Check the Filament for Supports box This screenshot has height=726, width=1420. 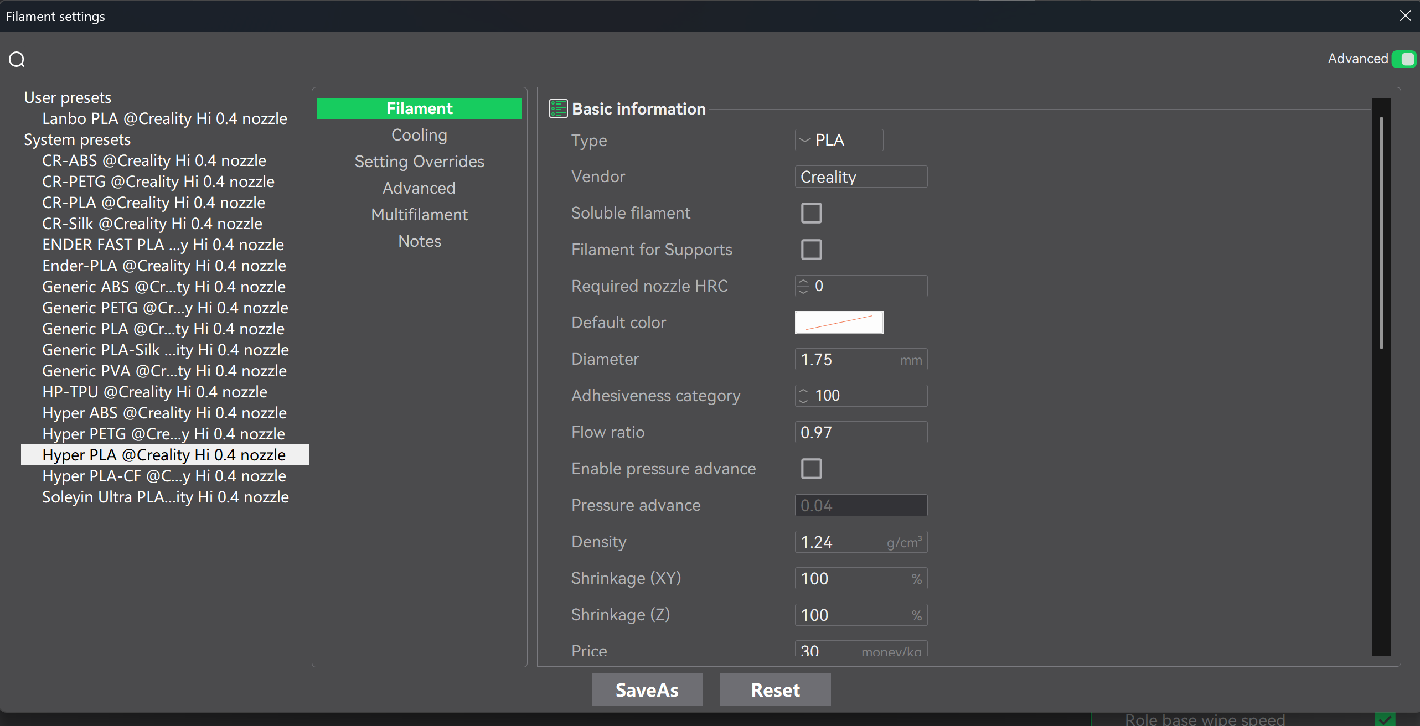pos(812,250)
